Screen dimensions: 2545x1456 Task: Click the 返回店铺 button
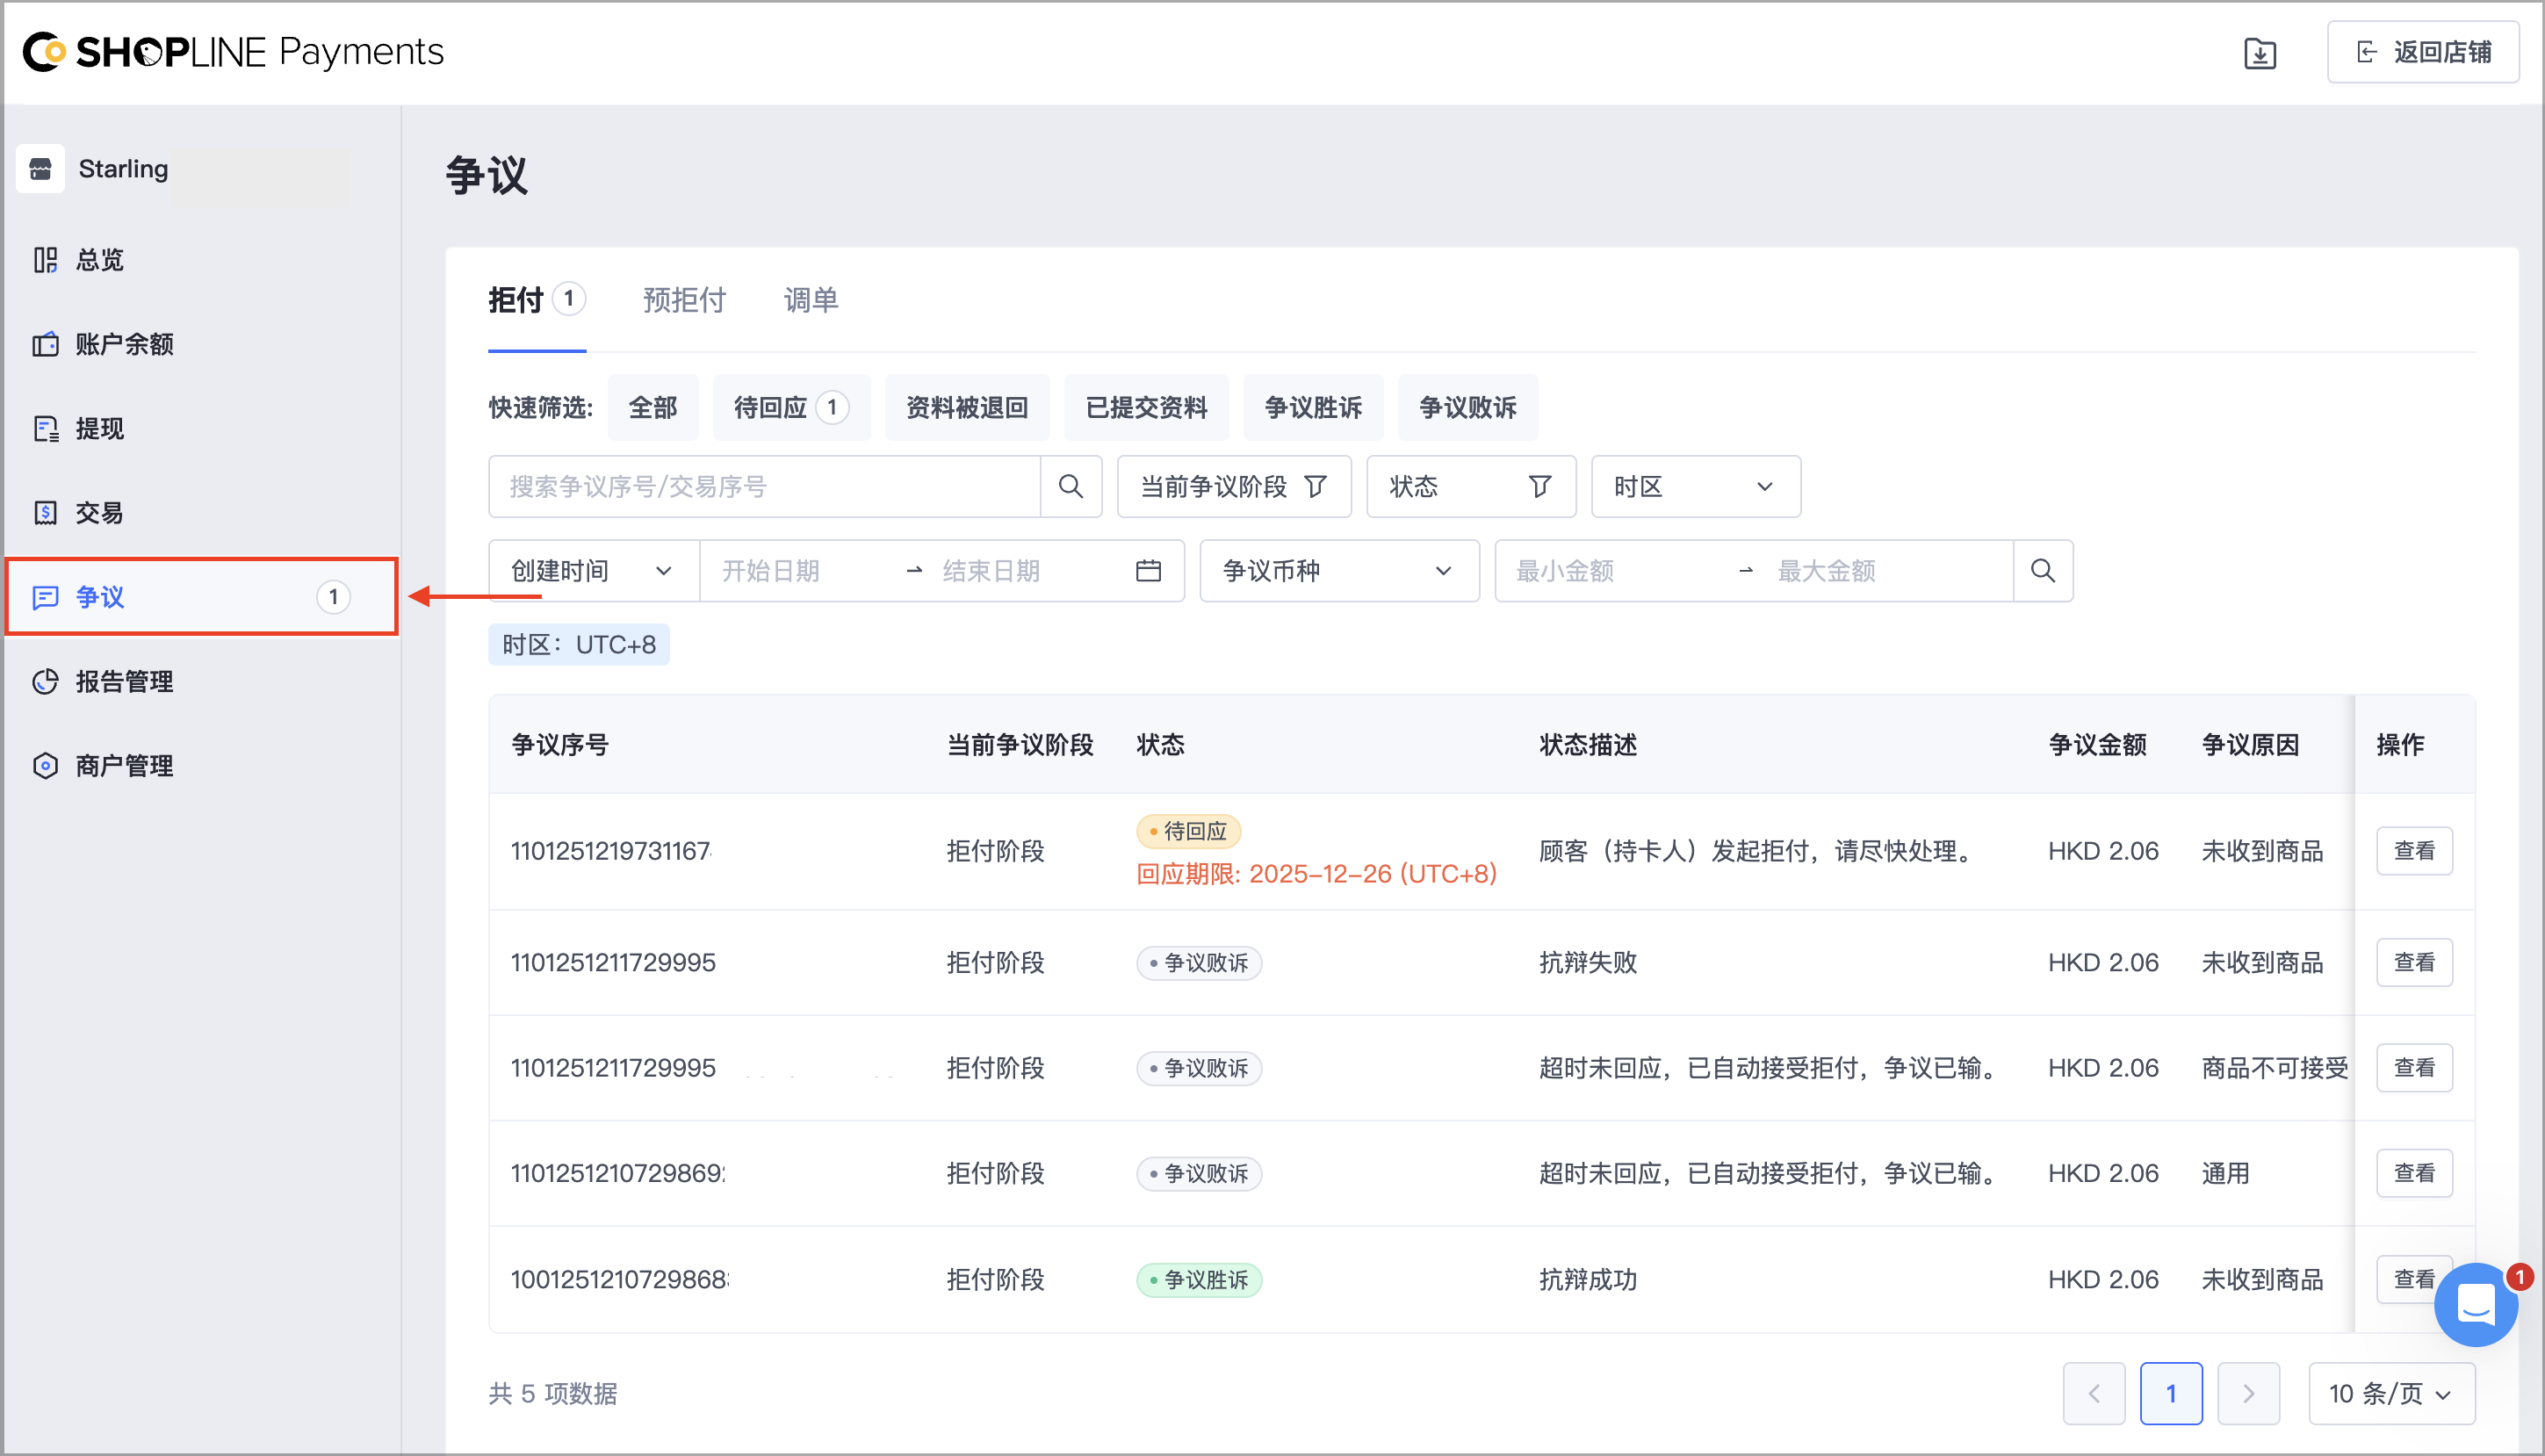[2421, 52]
